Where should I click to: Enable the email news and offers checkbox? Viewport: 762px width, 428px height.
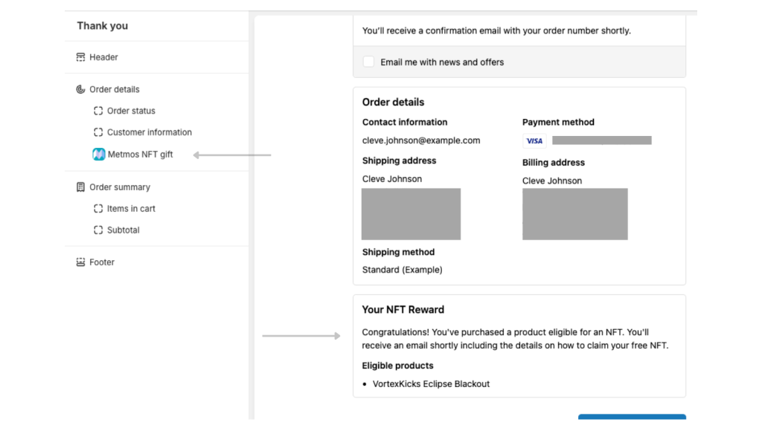[369, 62]
